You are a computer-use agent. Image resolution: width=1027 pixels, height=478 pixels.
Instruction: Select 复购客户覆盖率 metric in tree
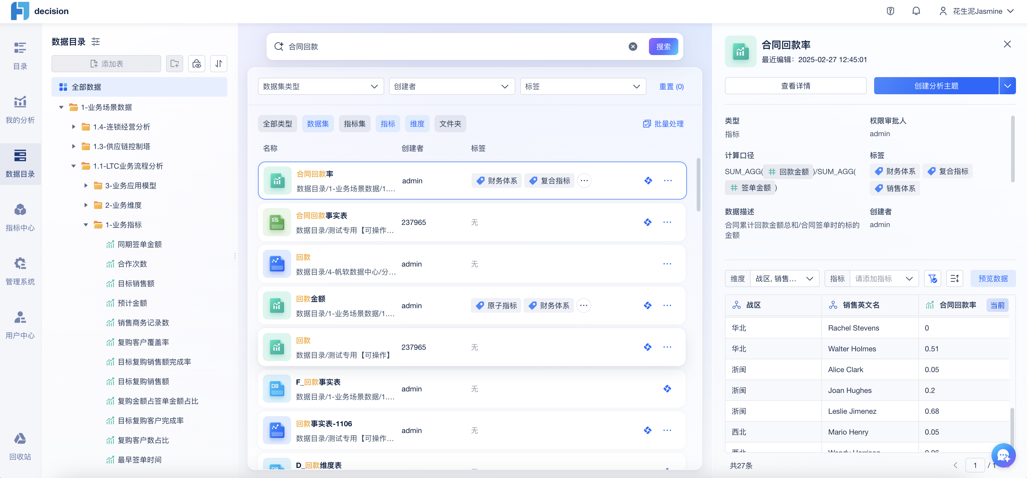pyautogui.click(x=143, y=342)
